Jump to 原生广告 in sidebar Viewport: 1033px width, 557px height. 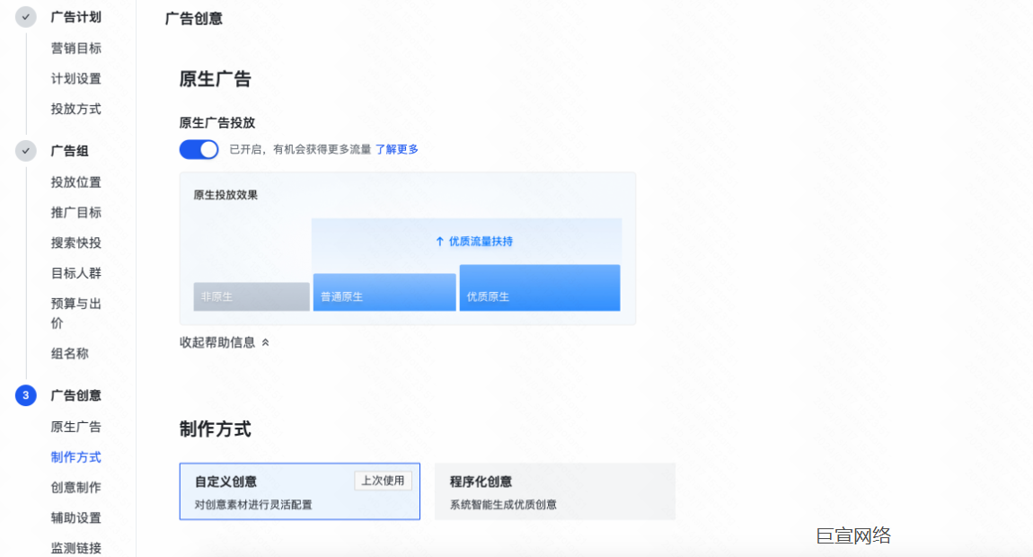(x=76, y=427)
